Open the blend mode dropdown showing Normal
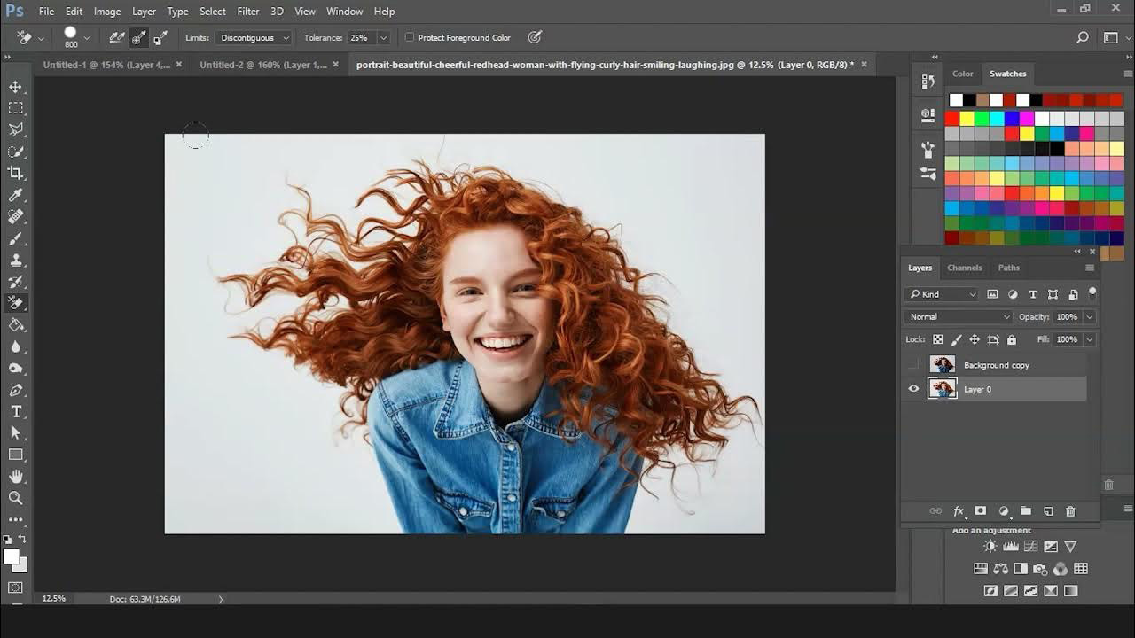 point(958,316)
